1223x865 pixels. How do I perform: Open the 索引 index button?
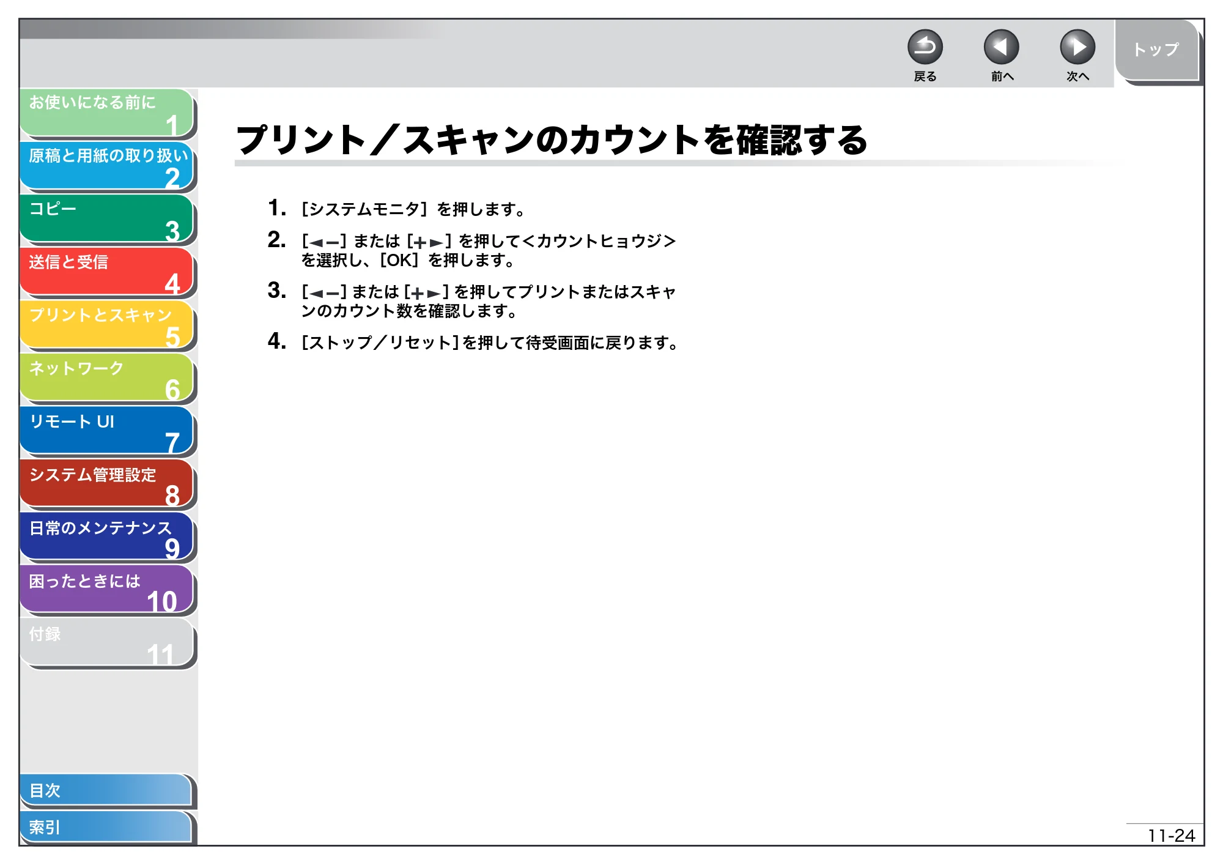tap(106, 827)
